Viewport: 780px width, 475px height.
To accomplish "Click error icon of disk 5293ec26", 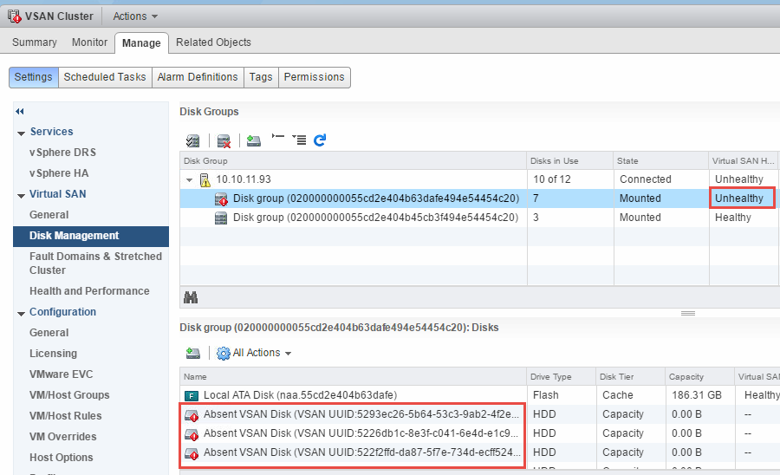I will point(192,415).
